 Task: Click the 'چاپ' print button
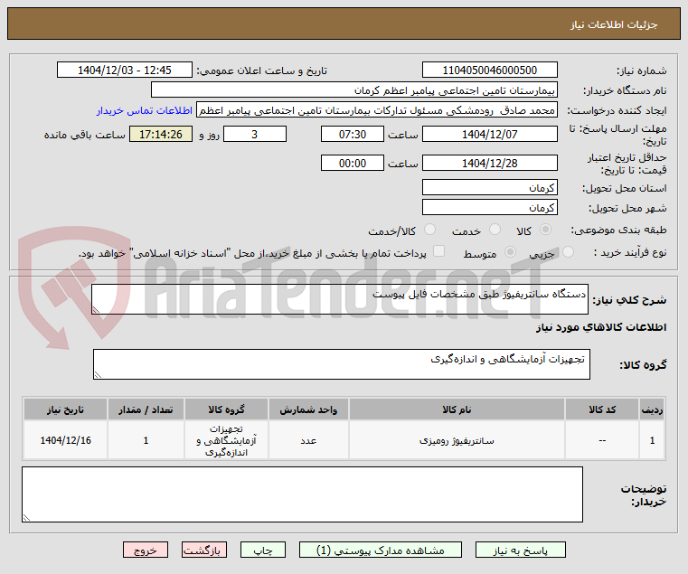click(x=263, y=550)
